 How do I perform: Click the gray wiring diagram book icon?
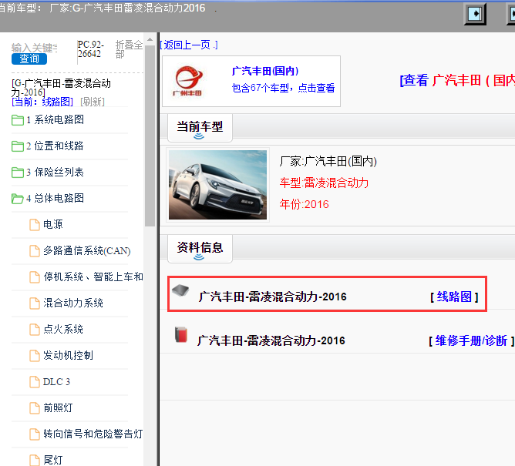[180, 290]
